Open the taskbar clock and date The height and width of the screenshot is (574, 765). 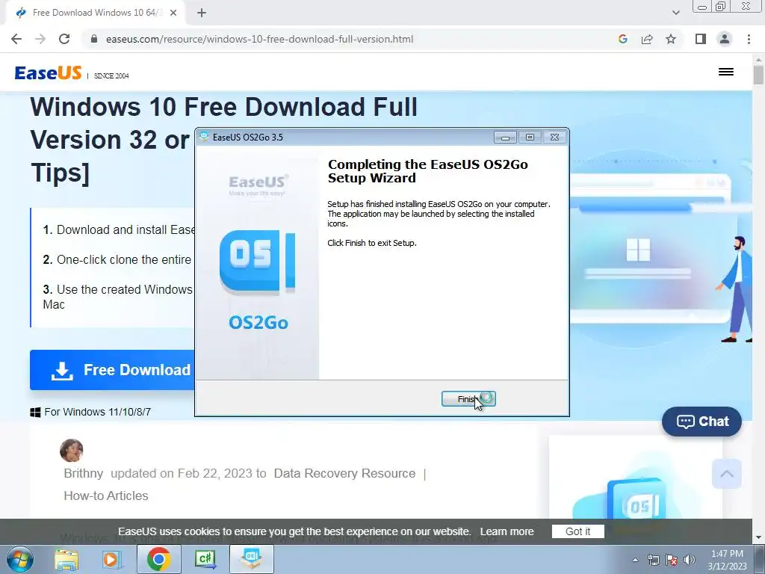click(x=727, y=560)
